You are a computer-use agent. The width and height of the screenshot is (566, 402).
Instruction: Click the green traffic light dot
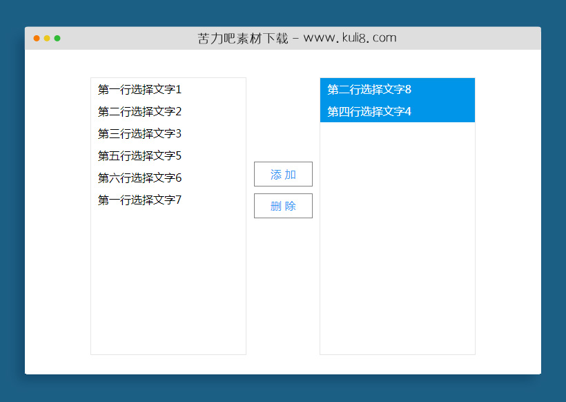(58, 39)
